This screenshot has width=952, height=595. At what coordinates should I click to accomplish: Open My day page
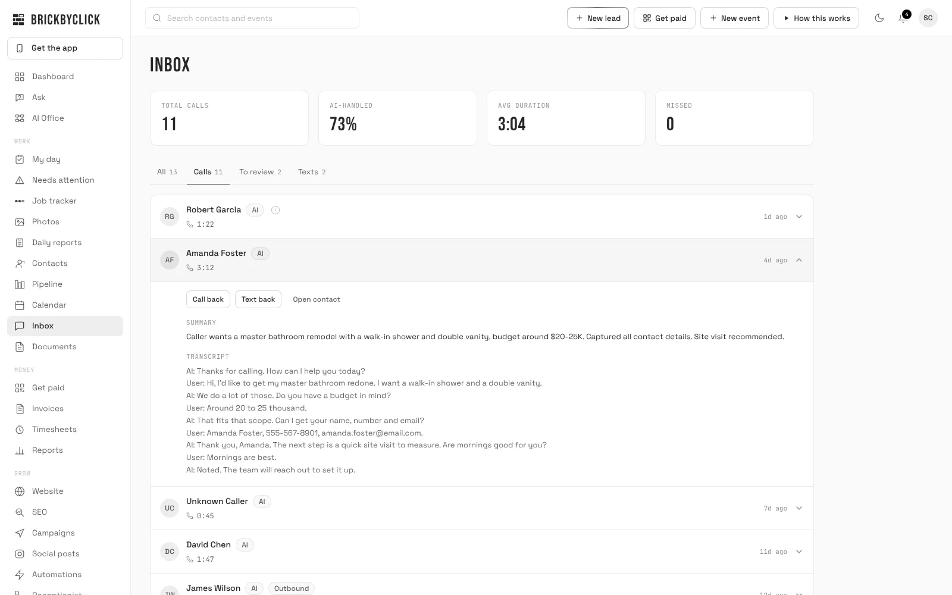pyautogui.click(x=65, y=159)
